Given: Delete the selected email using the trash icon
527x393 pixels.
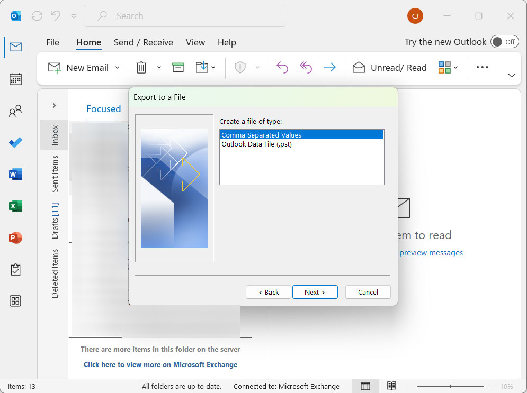Looking at the screenshot, I should click(x=140, y=67).
